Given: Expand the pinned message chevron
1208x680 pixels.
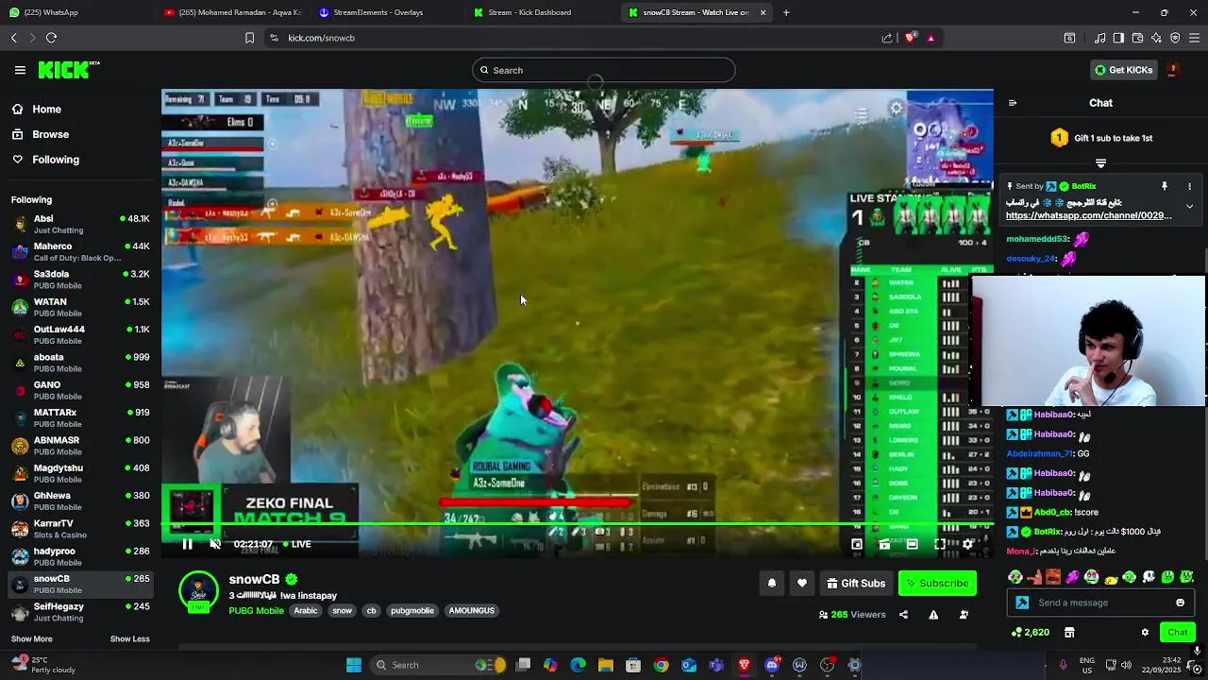Looking at the screenshot, I should point(1189,206).
